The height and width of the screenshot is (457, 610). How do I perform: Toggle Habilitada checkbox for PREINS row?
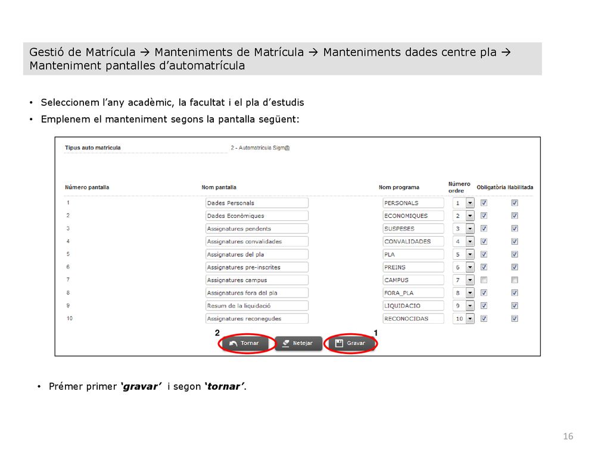tap(514, 267)
